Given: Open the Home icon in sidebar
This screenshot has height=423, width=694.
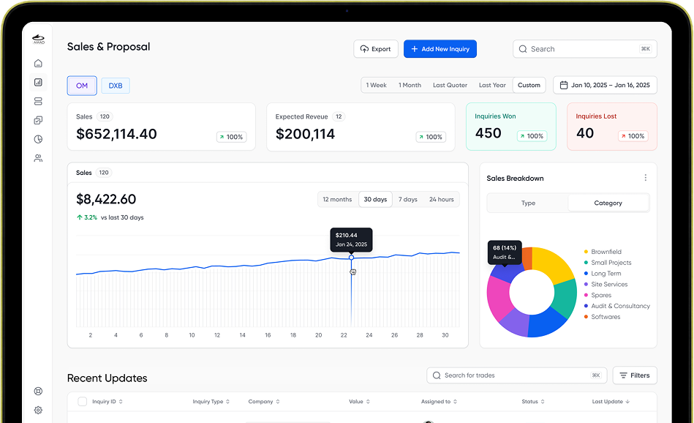Looking at the screenshot, I should tap(38, 64).
